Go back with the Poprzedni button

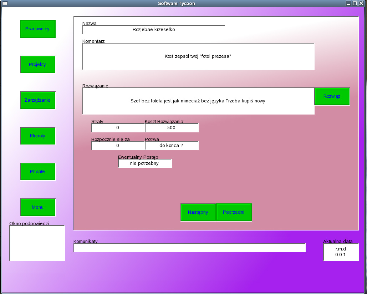234,212
